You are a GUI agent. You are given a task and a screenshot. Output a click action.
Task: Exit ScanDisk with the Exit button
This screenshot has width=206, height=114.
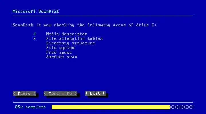click(95, 93)
